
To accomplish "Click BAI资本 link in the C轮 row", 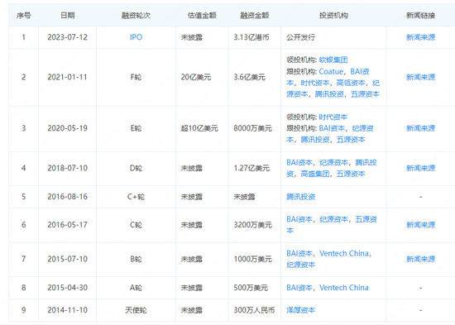I will 299,219.
